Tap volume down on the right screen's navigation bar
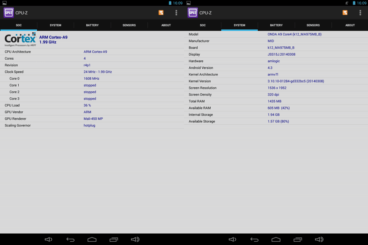This screenshot has height=245, width=368. pyautogui.click(x=233, y=239)
